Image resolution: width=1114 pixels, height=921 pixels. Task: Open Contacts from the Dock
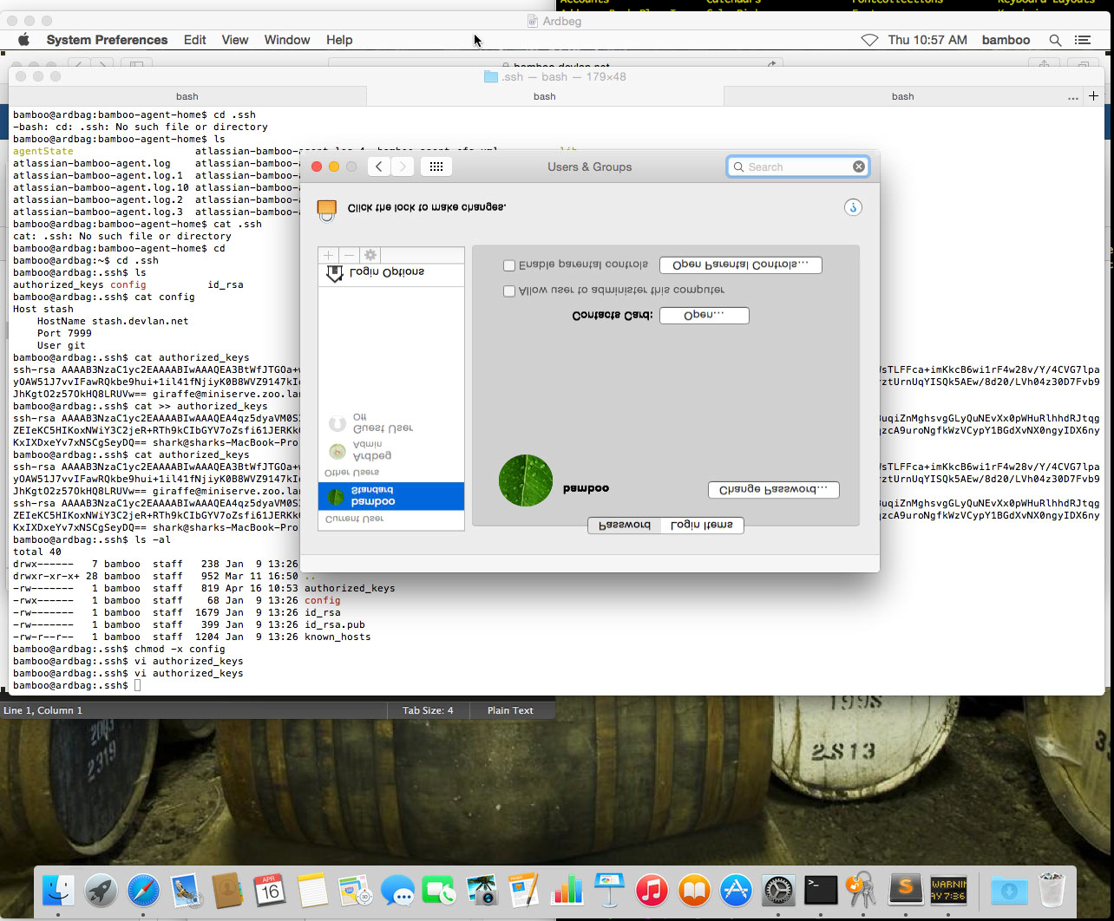[227, 890]
